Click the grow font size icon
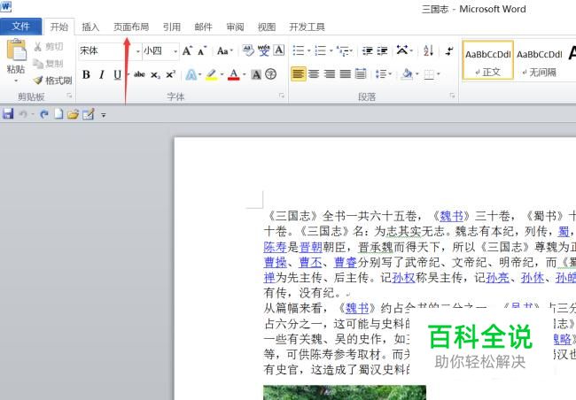 189,51
